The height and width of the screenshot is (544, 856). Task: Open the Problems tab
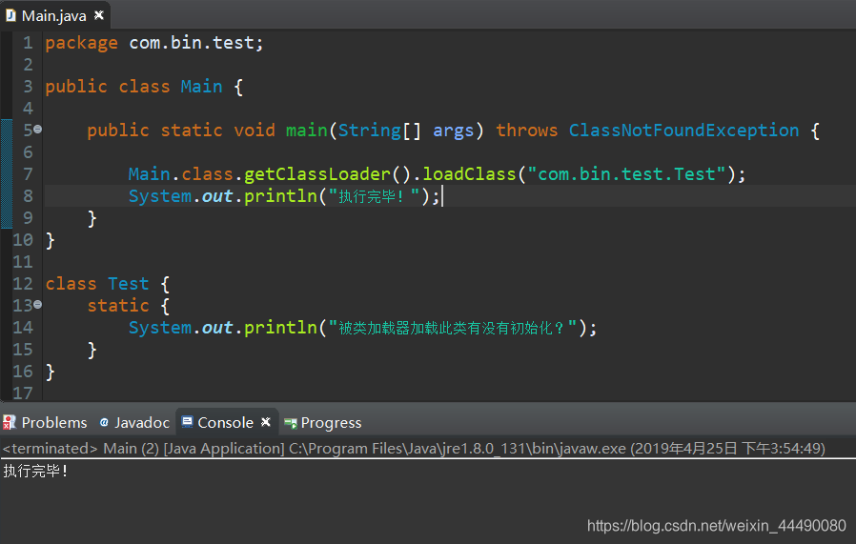[45, 422]
